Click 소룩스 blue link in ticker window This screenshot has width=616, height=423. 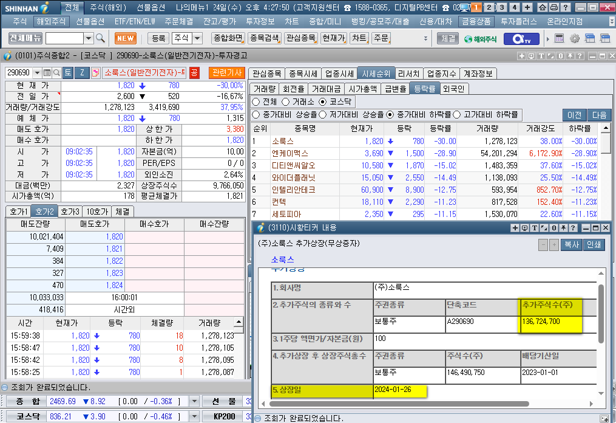tap(282, 260)
